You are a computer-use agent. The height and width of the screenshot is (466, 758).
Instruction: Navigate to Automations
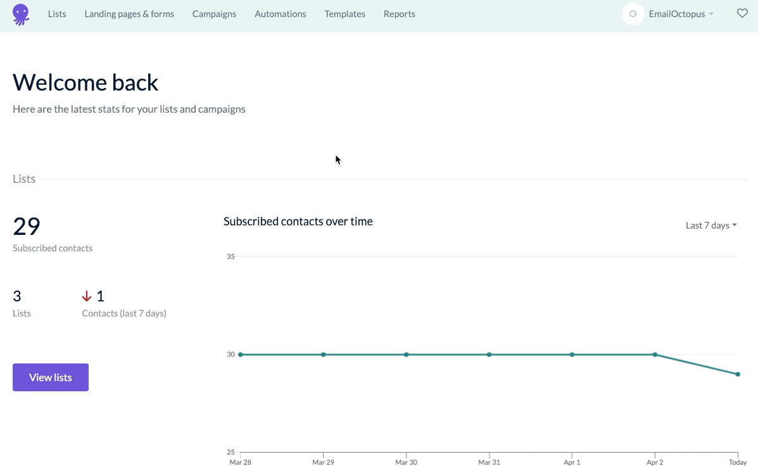tap(280, 14)
